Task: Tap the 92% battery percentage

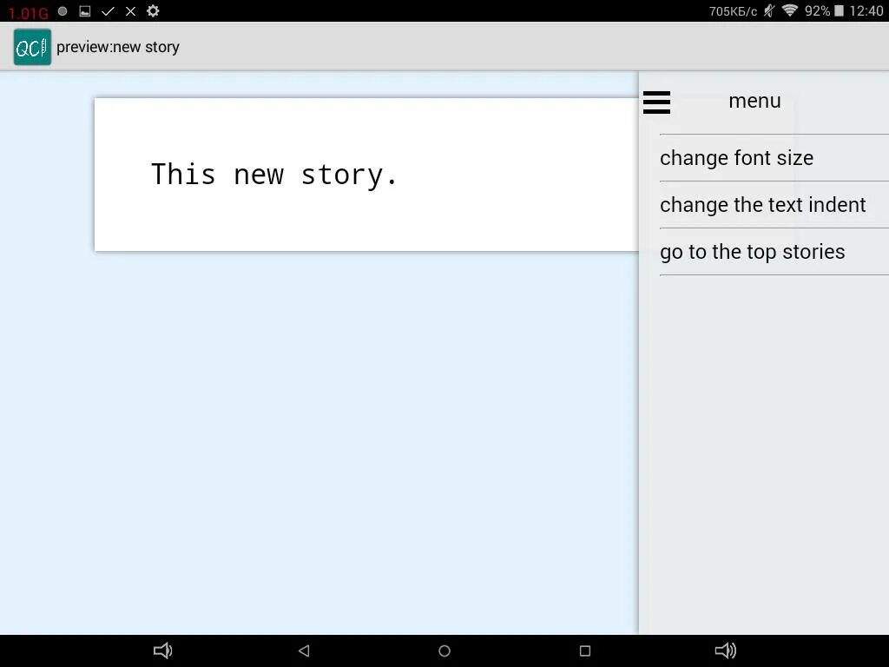Action: click(x=817, y=10)
